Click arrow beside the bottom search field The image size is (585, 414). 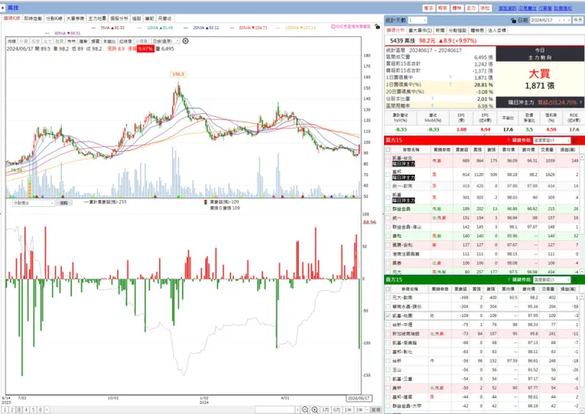297,410
